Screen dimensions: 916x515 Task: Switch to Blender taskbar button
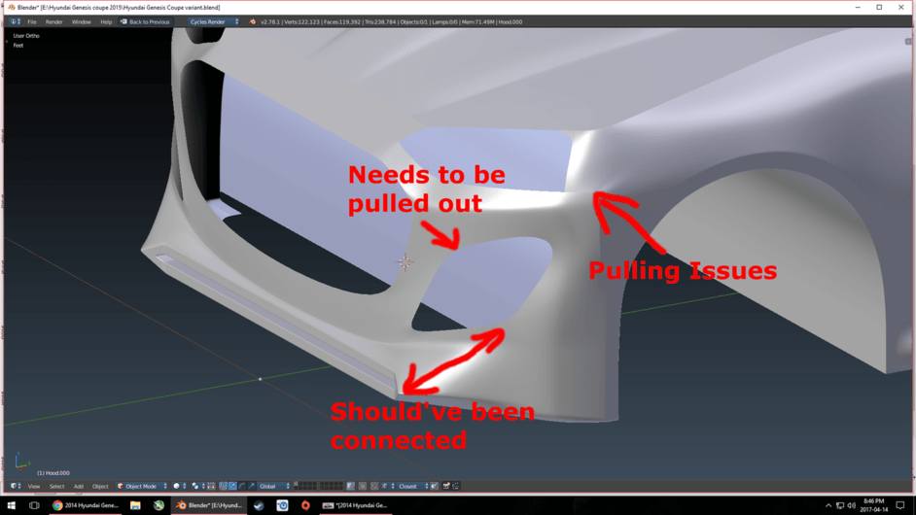[x=208, y=505]
